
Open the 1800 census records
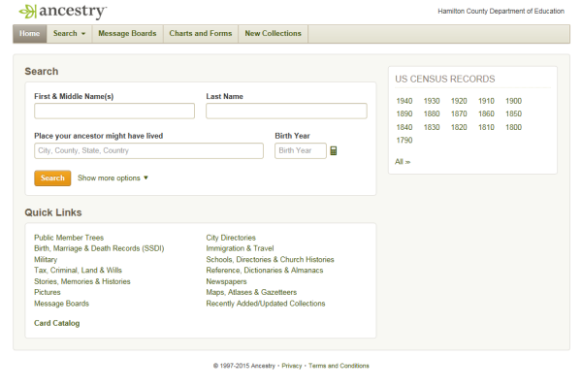click(x=514, y=127)
